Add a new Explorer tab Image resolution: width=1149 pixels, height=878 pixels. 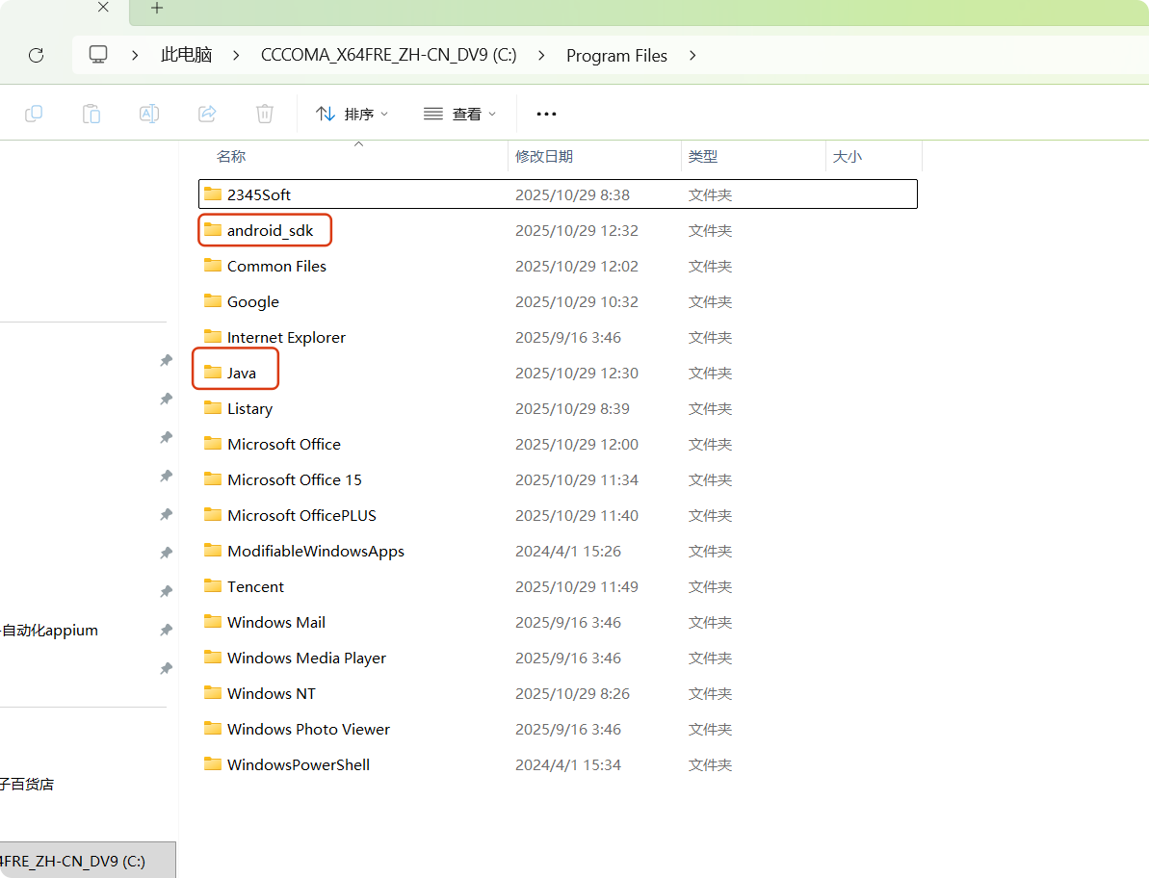pyautogui.click(x=157, y=8)
